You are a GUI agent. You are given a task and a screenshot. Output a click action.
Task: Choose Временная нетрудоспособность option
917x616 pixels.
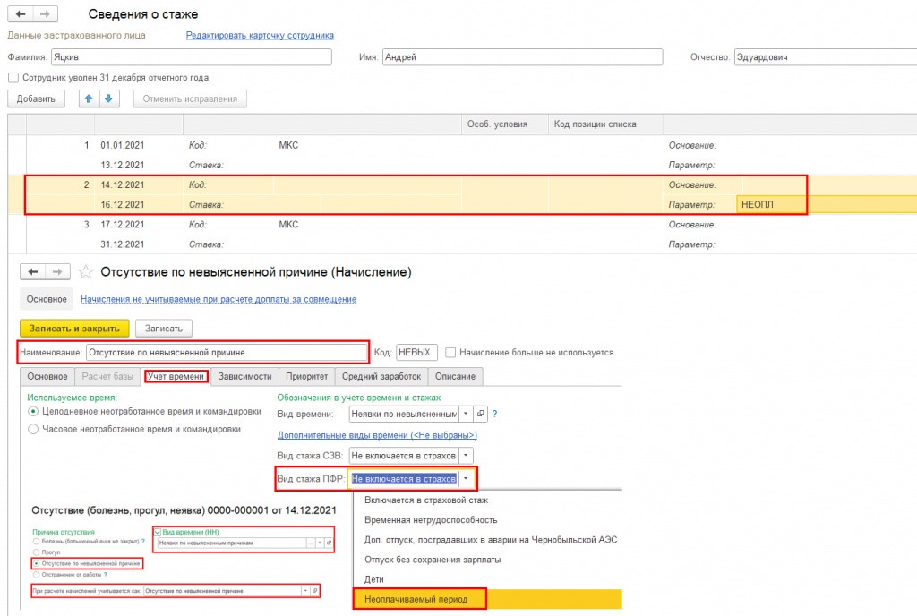487,520
